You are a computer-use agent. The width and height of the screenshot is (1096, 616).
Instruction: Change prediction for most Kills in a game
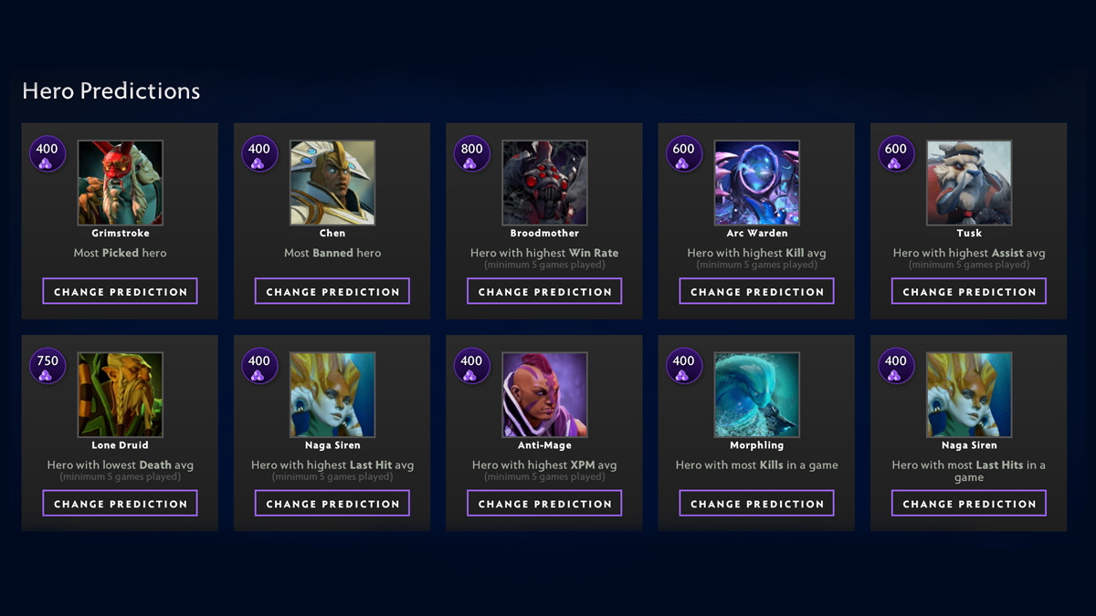click(756, 504)
